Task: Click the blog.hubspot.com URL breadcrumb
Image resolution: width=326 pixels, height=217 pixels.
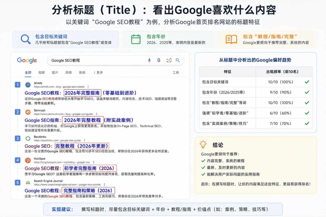Action: pyautogui.click(x=62, y=162)
